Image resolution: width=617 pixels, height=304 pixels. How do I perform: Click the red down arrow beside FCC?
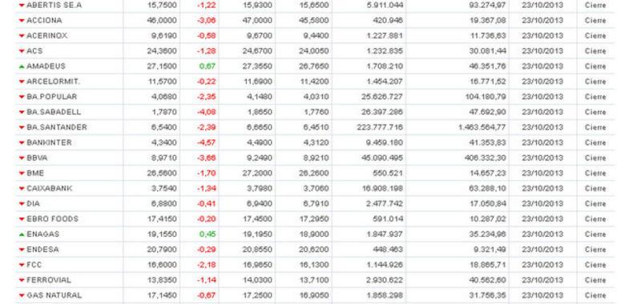pyautogui.click(x=22, y=265)
